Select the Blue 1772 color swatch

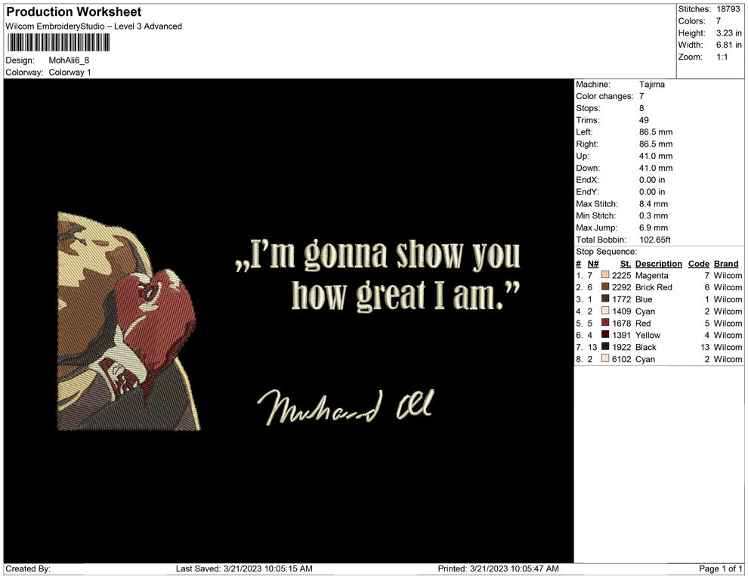click(x=605, y=299)
